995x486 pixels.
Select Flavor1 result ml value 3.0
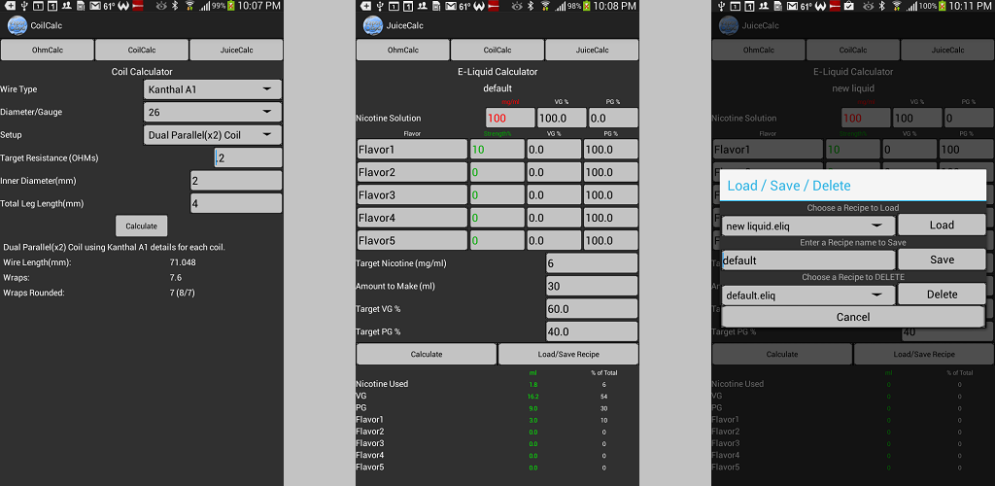[x=533, y=420]
